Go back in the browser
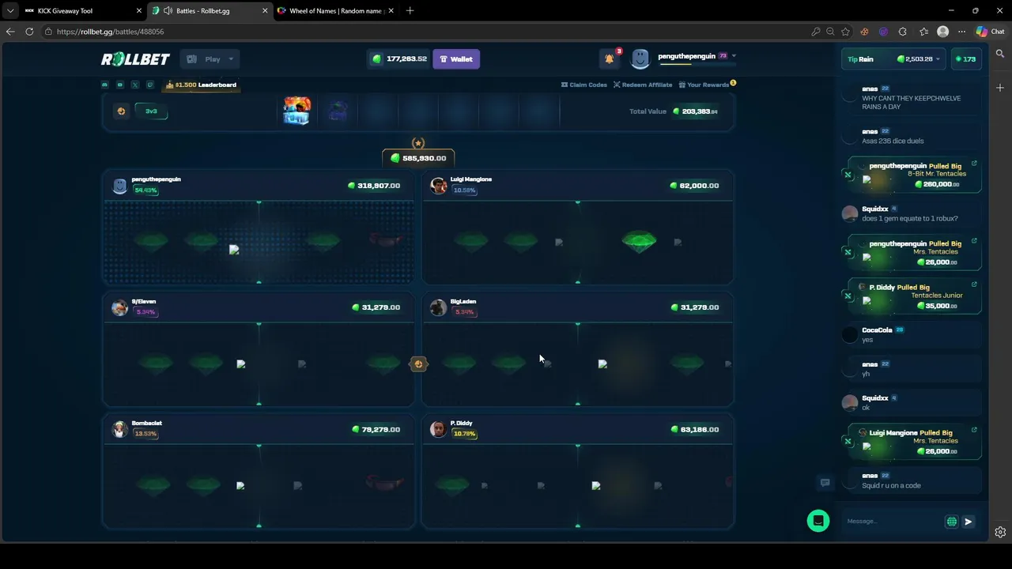Viewport: 1012px width, 569px height. [9, 32]
